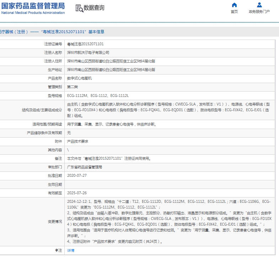Click the National Medical Products Administration subtitle
The height and width of the screenshot is (257, 279).
click(x=33, y=13)
